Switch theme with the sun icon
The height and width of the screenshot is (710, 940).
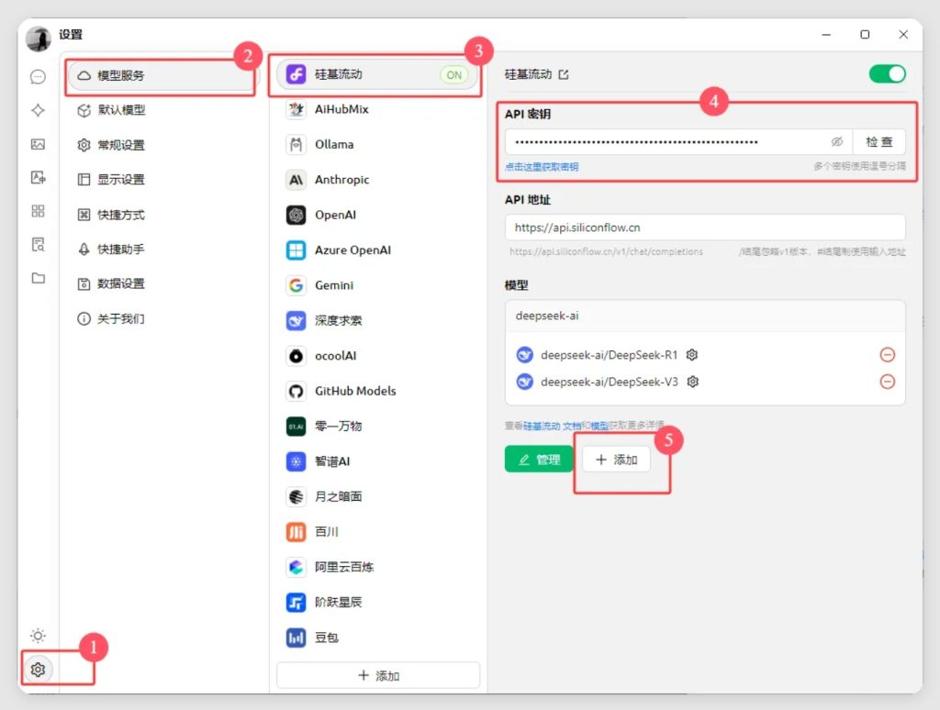(38, 636)
